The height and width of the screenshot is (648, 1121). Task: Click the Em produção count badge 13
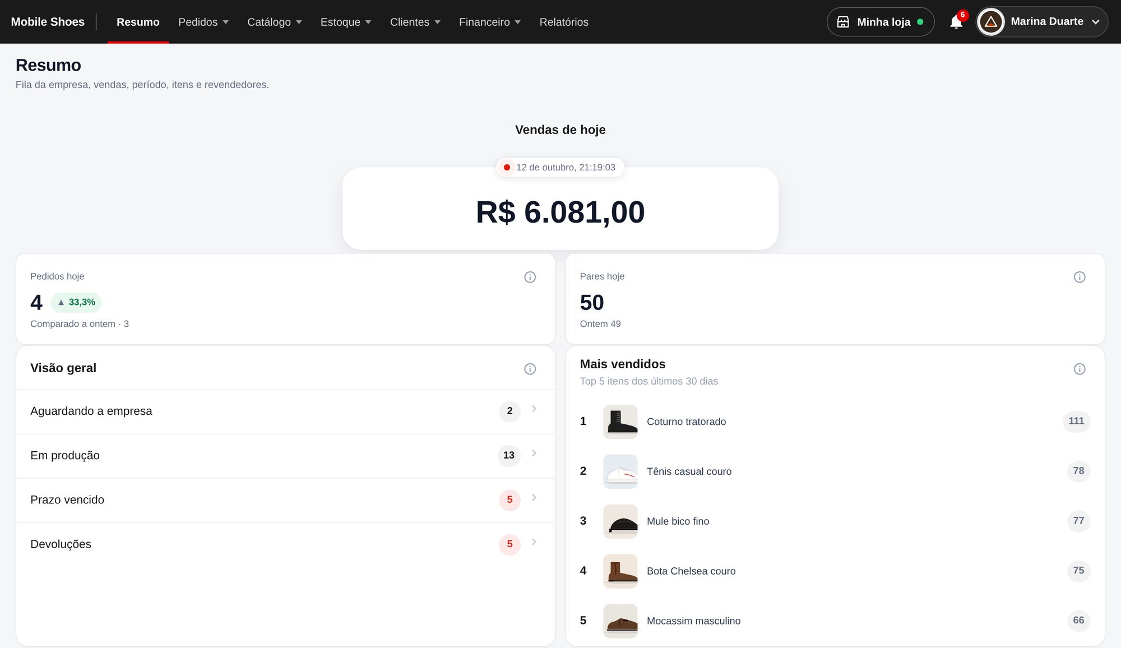[x=509, y=455]
